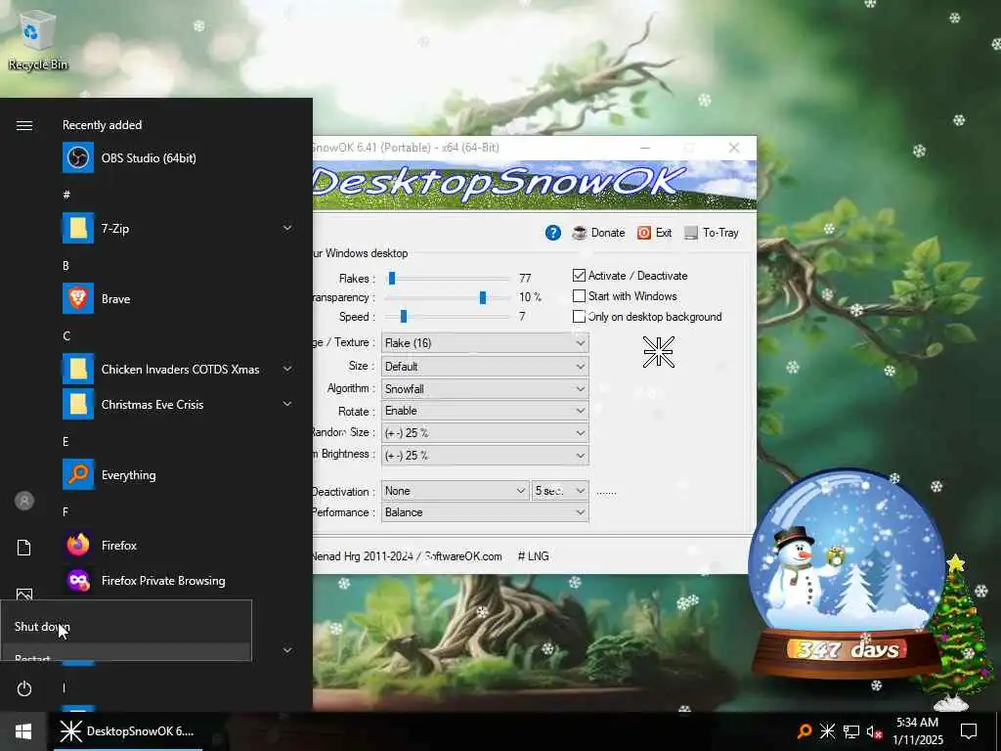Adjust the Speed slider handle
The image size is (1001, 751).
pyautogui.click(x=404, y=316)
